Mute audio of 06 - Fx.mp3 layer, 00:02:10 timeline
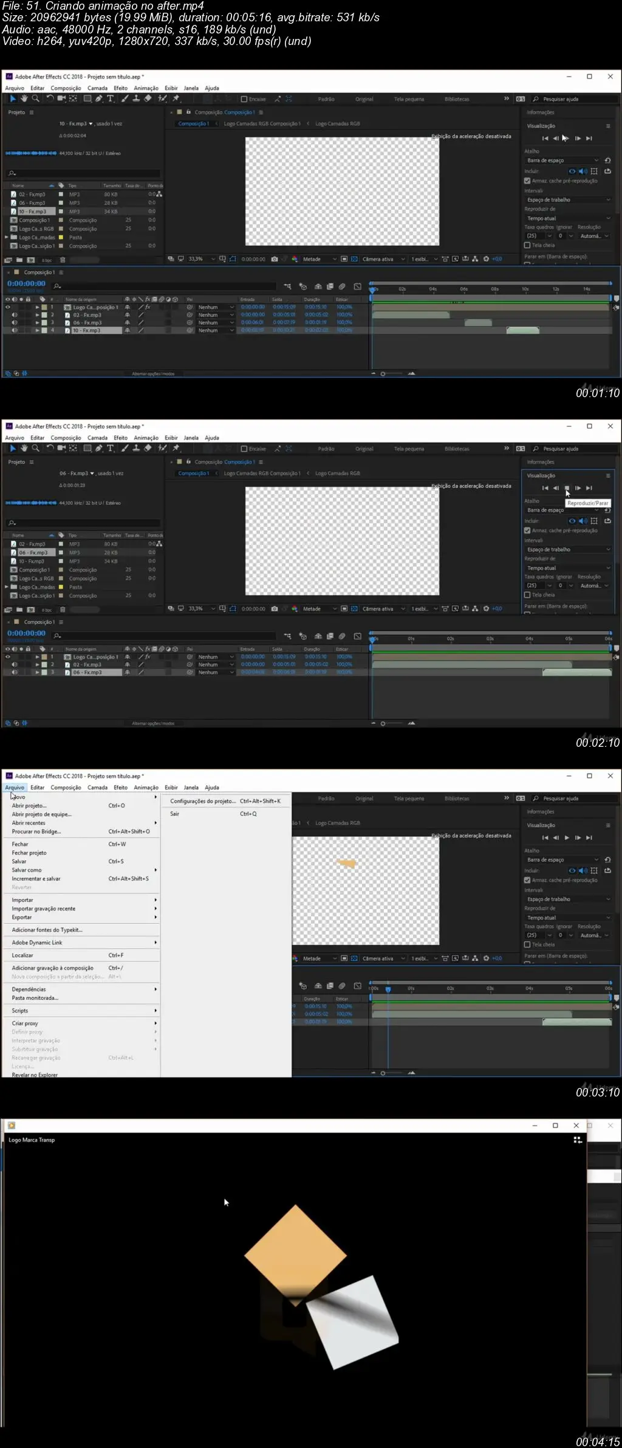Screen dimensions: 622x1448 click(x=15, y=673)
